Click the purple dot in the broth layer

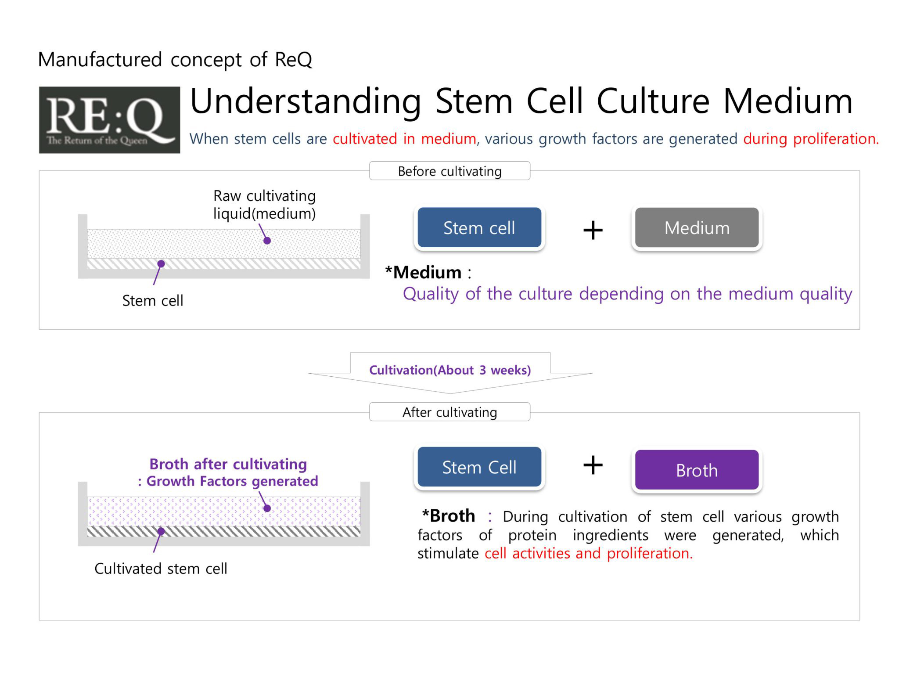pyautogui.click(x=267, y=508)
